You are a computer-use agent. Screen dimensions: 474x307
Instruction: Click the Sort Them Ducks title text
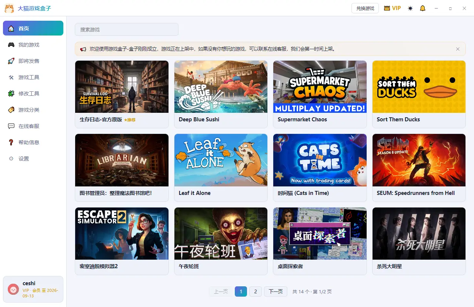pyautogui.click(x=398, y=119)
